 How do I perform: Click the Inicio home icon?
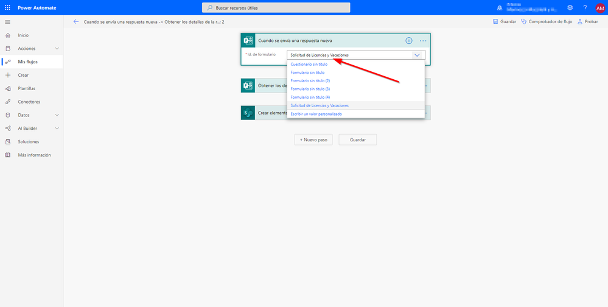tap(8, 35)
